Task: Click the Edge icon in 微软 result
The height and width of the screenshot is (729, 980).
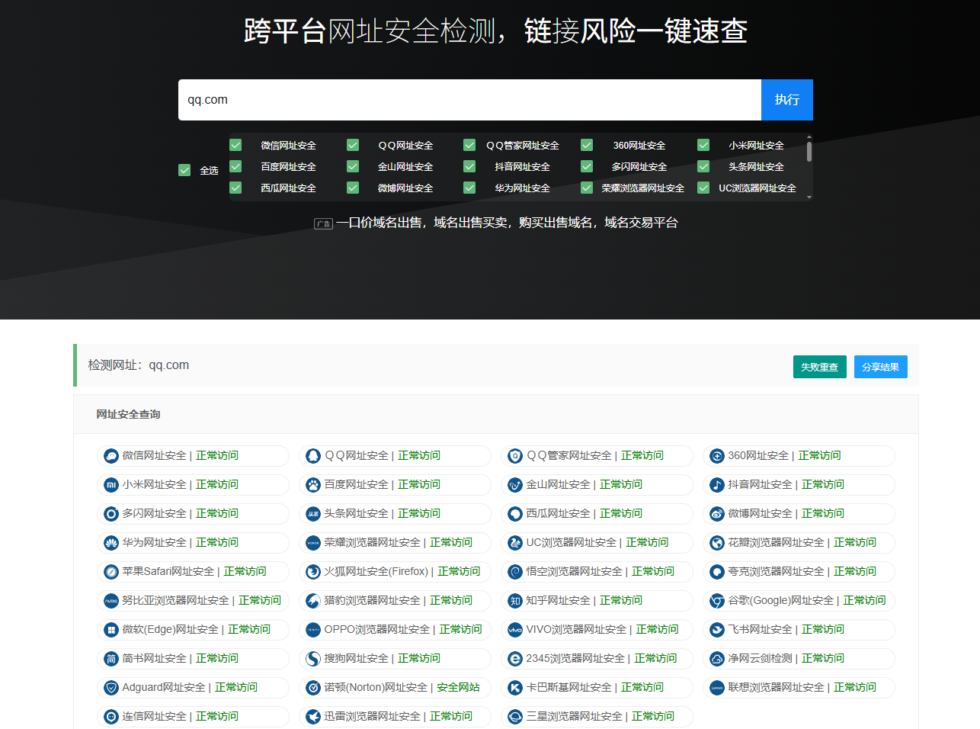Action: 111,630
